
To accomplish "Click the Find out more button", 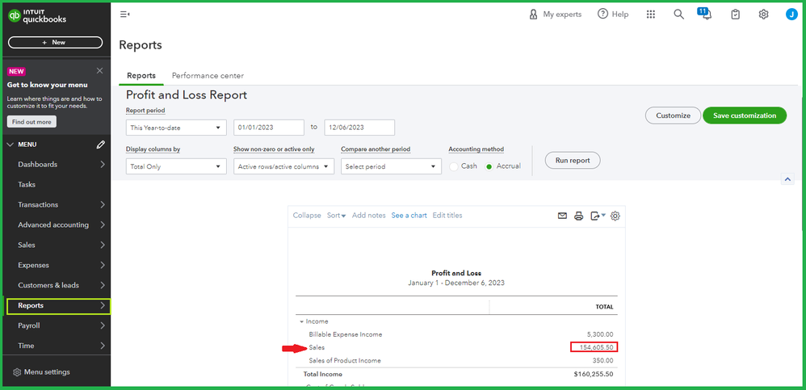I will (x=31, y=122).
